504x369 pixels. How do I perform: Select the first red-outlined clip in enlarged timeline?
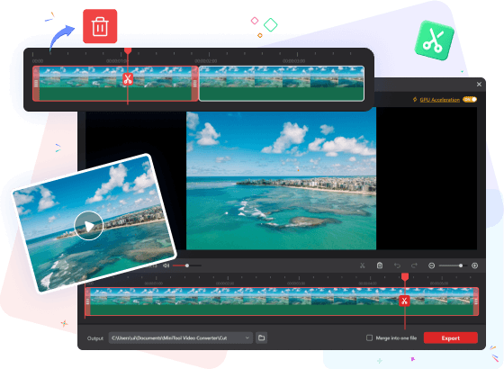tap(115, 84)
